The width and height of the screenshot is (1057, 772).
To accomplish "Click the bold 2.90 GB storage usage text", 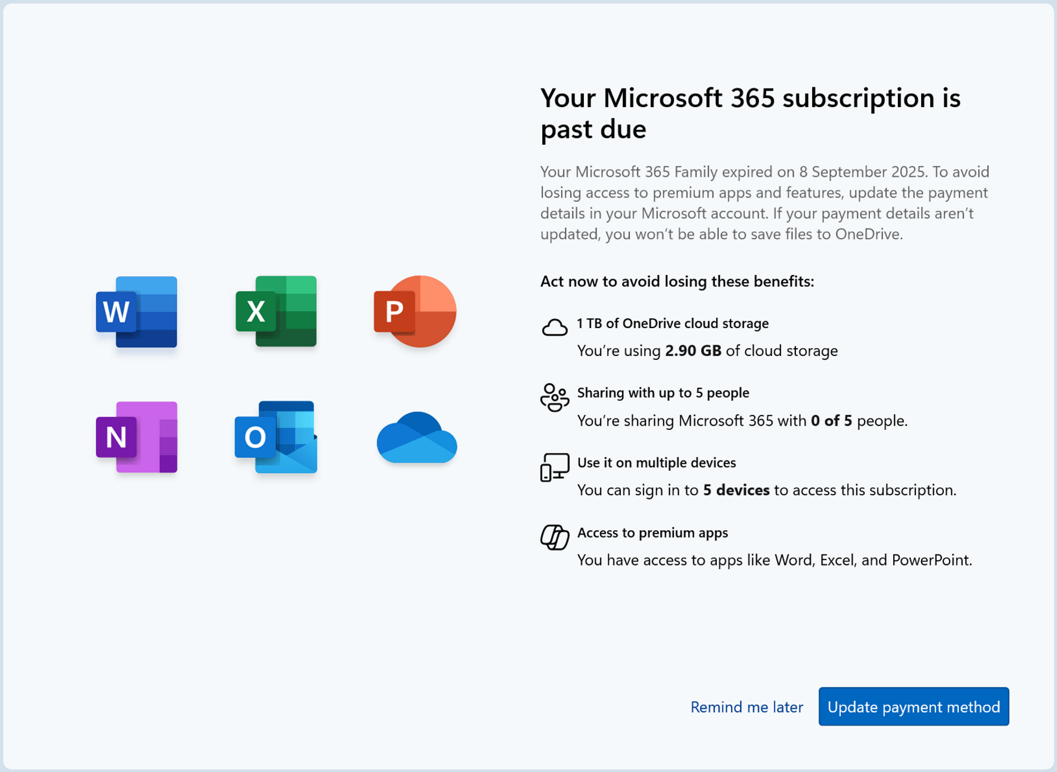I will tap(693, 351).
